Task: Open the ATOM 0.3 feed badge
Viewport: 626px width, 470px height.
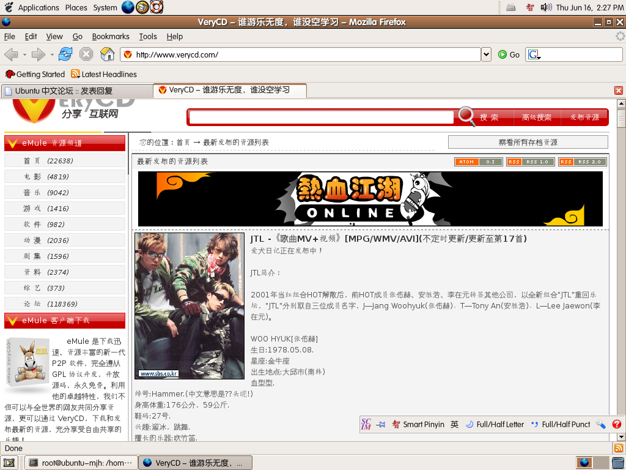Action: point(478,162)
